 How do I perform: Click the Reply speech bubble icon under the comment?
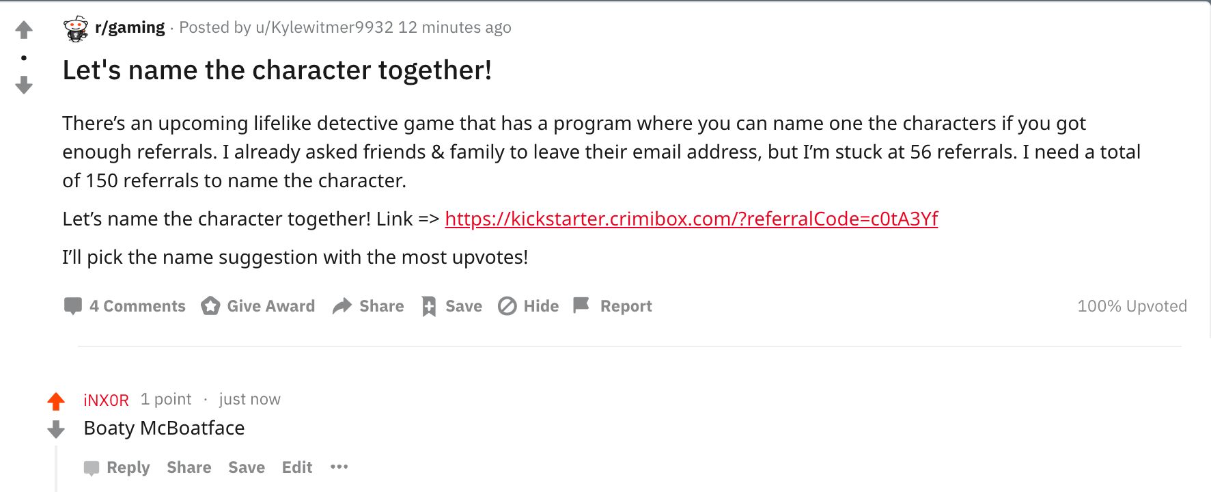(x=92, y=467)
